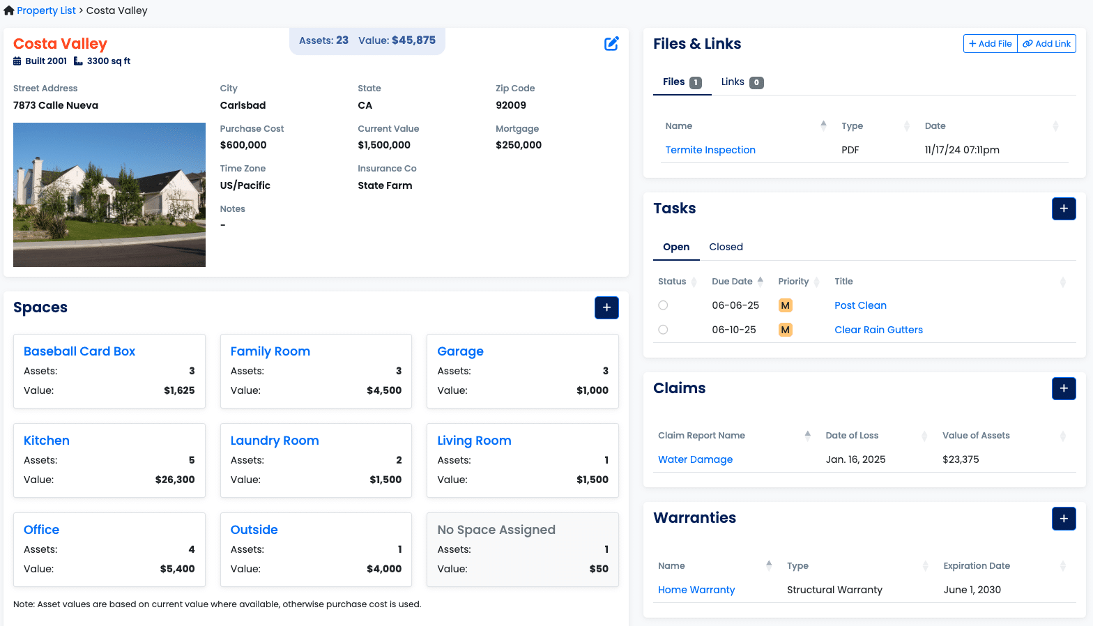
Task: Click the Costa Valley property title
Action: click(60, 44)
